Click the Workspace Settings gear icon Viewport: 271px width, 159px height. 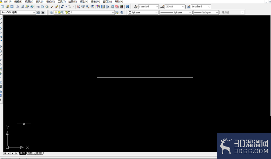pyautogui.click(x=38, y=12)
